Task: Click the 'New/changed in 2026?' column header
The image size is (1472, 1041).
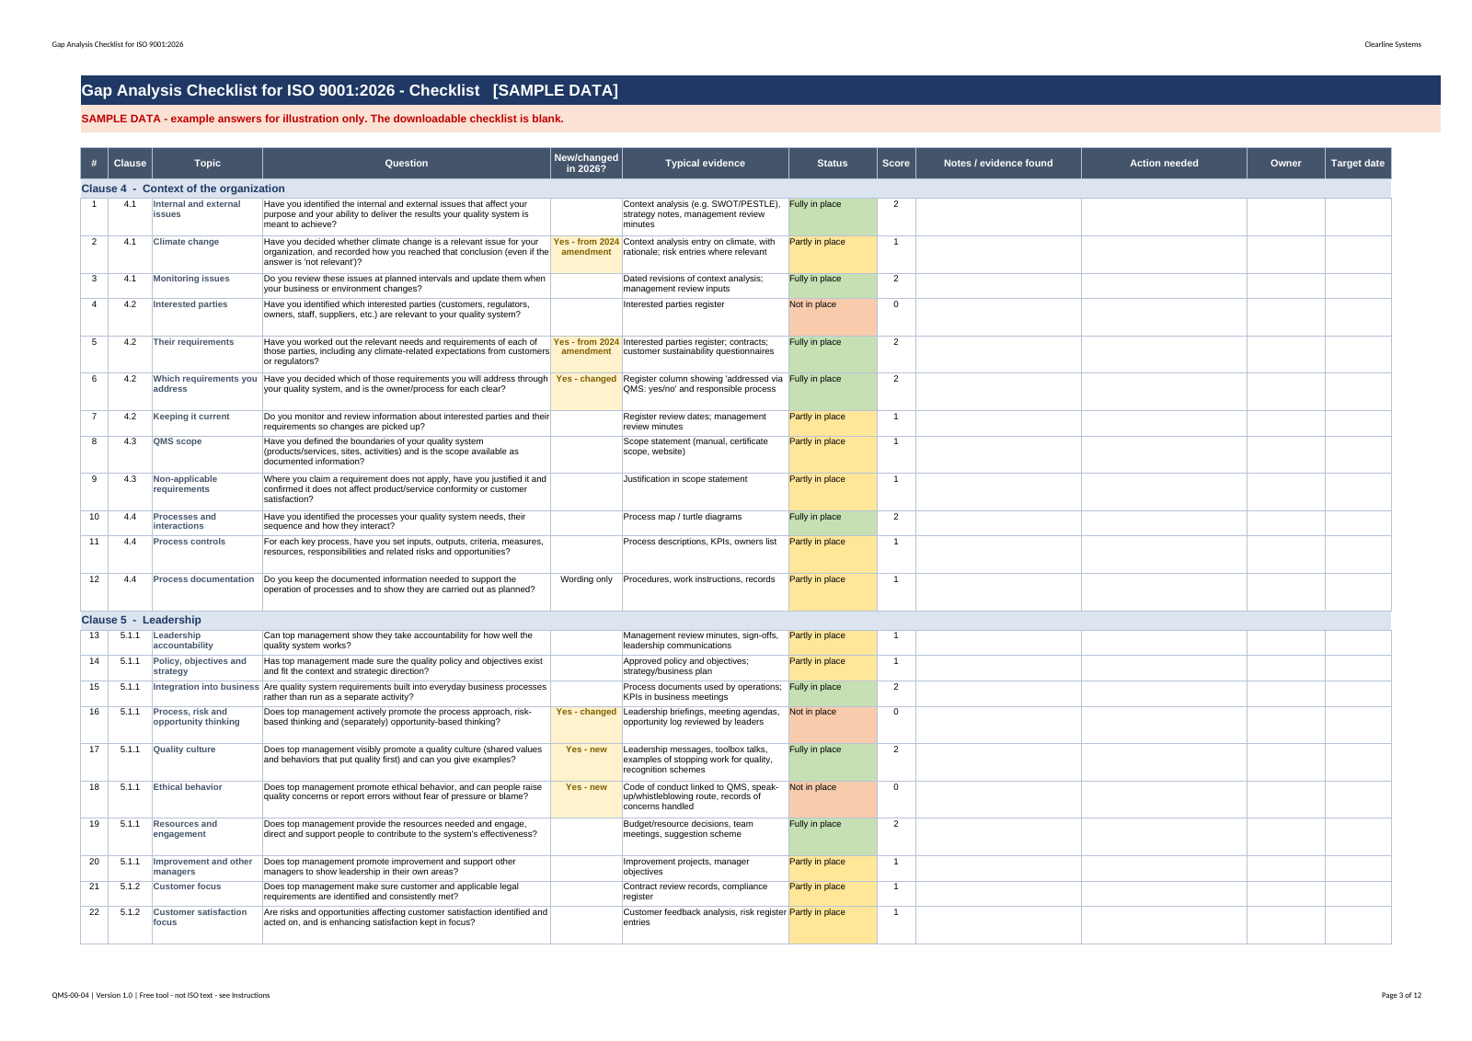Action: [x=586, y=164]
